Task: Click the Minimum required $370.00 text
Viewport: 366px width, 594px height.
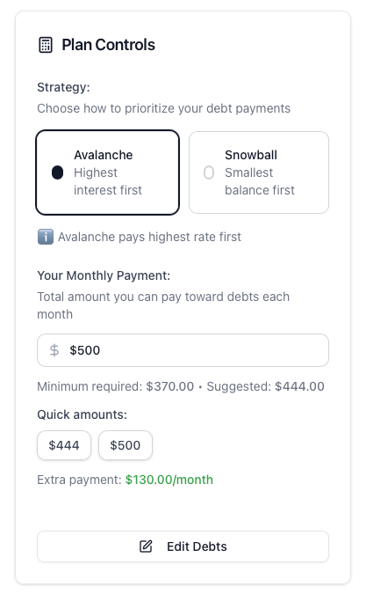Action: 116,386
